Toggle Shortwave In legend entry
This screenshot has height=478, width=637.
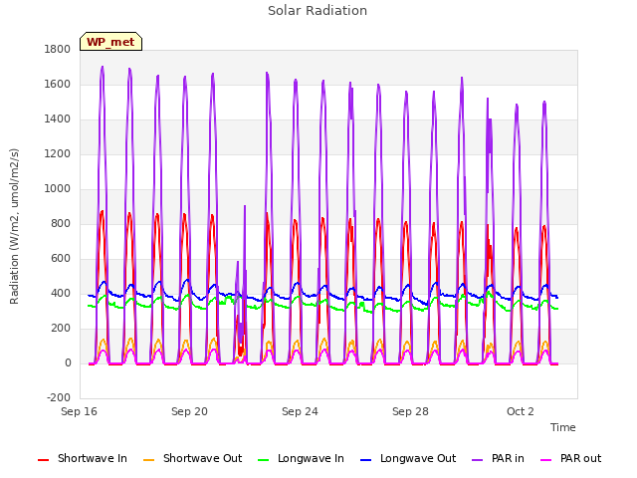click(83, 458)
